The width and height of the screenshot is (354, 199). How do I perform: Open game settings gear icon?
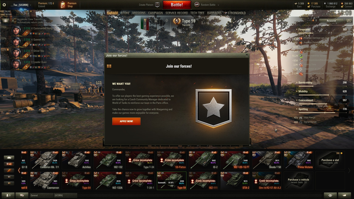tap(4, 5)
